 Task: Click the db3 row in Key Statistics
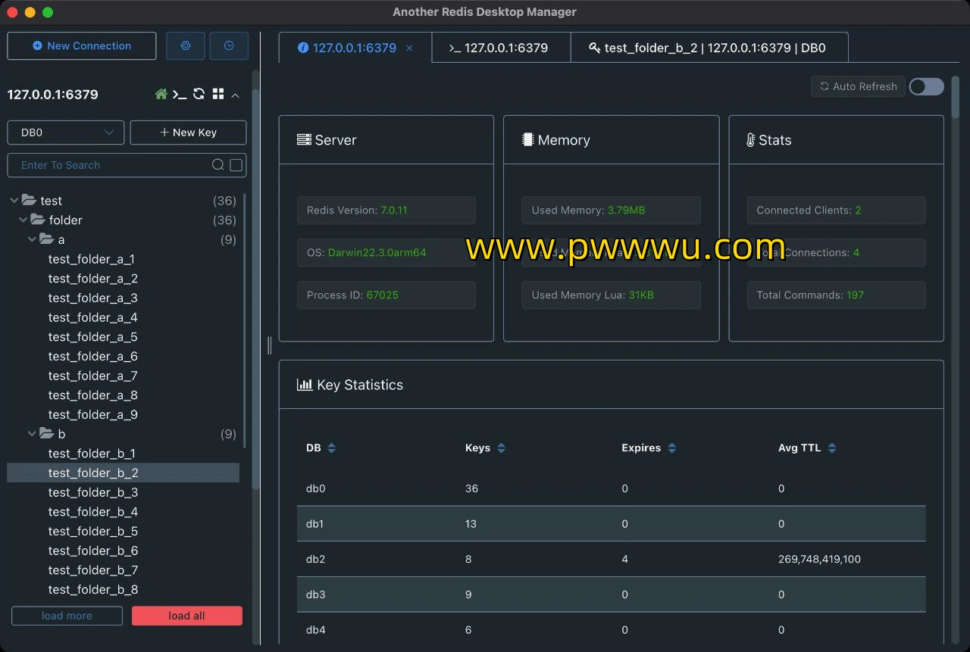point(611,594)
